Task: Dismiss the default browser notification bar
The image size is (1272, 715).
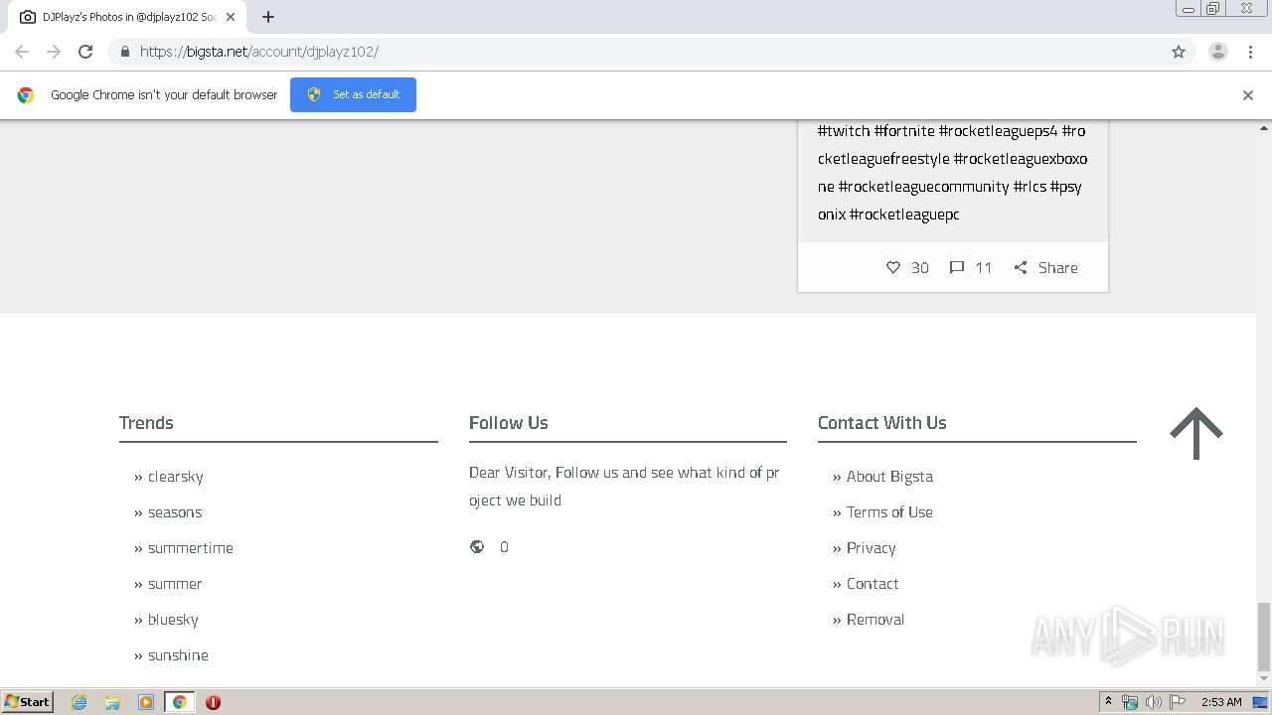Action: click(x=1248, y=95)
